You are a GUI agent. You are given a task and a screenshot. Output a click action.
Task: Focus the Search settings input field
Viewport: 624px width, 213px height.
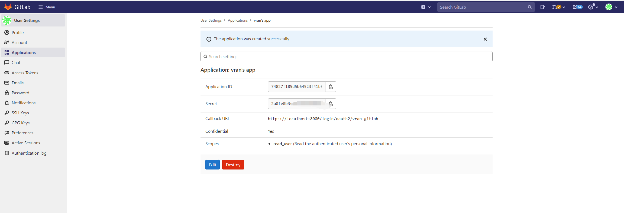(x=346, y=56)
